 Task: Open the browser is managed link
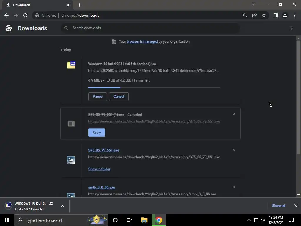[x=142, y=41]
